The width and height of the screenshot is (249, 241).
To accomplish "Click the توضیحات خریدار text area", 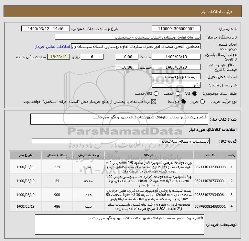I will tap(119, 225).
